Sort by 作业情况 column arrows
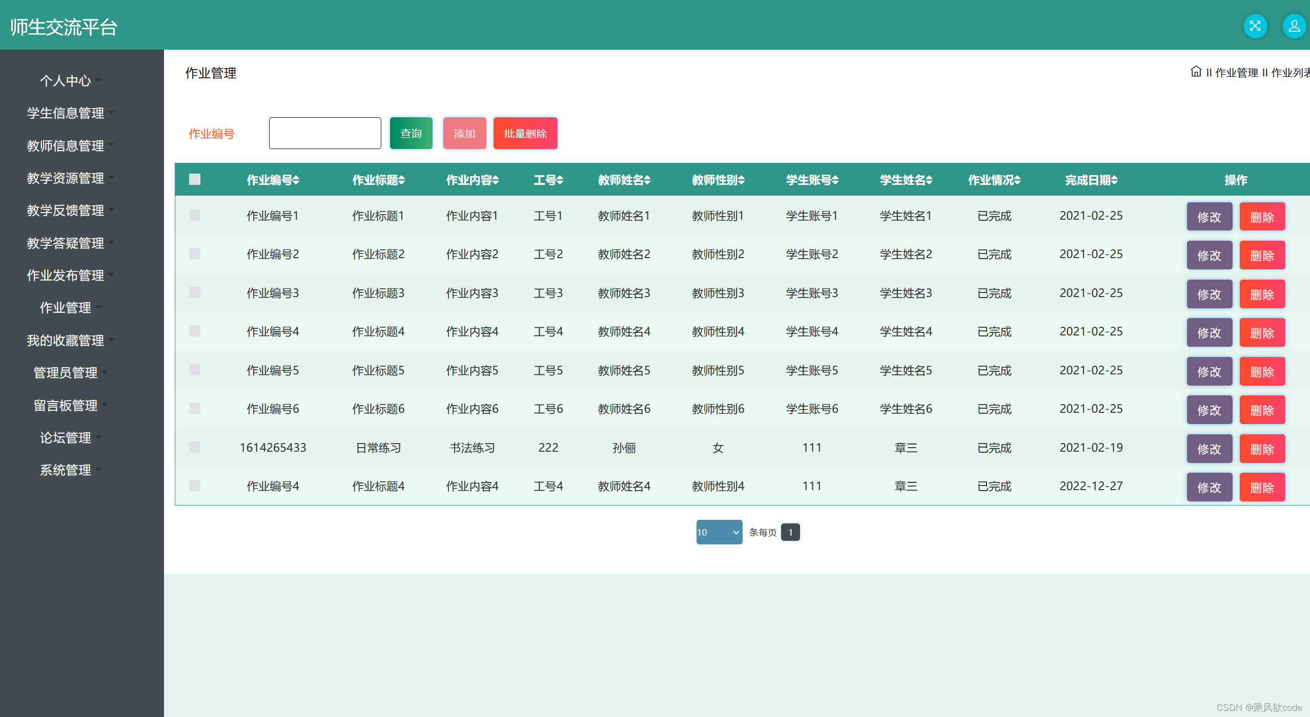The image size is (1310, 717). (1017, 180)
